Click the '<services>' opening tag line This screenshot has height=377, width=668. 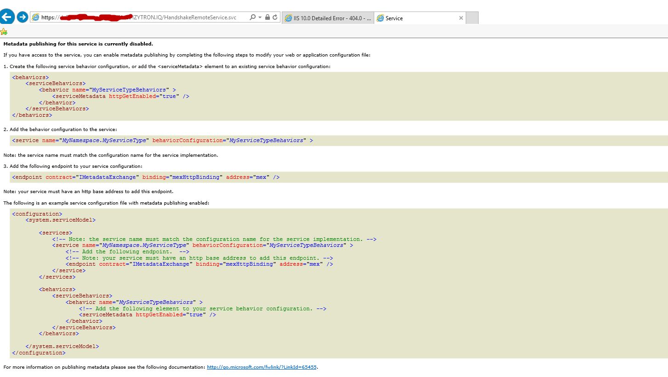point(56,233)
